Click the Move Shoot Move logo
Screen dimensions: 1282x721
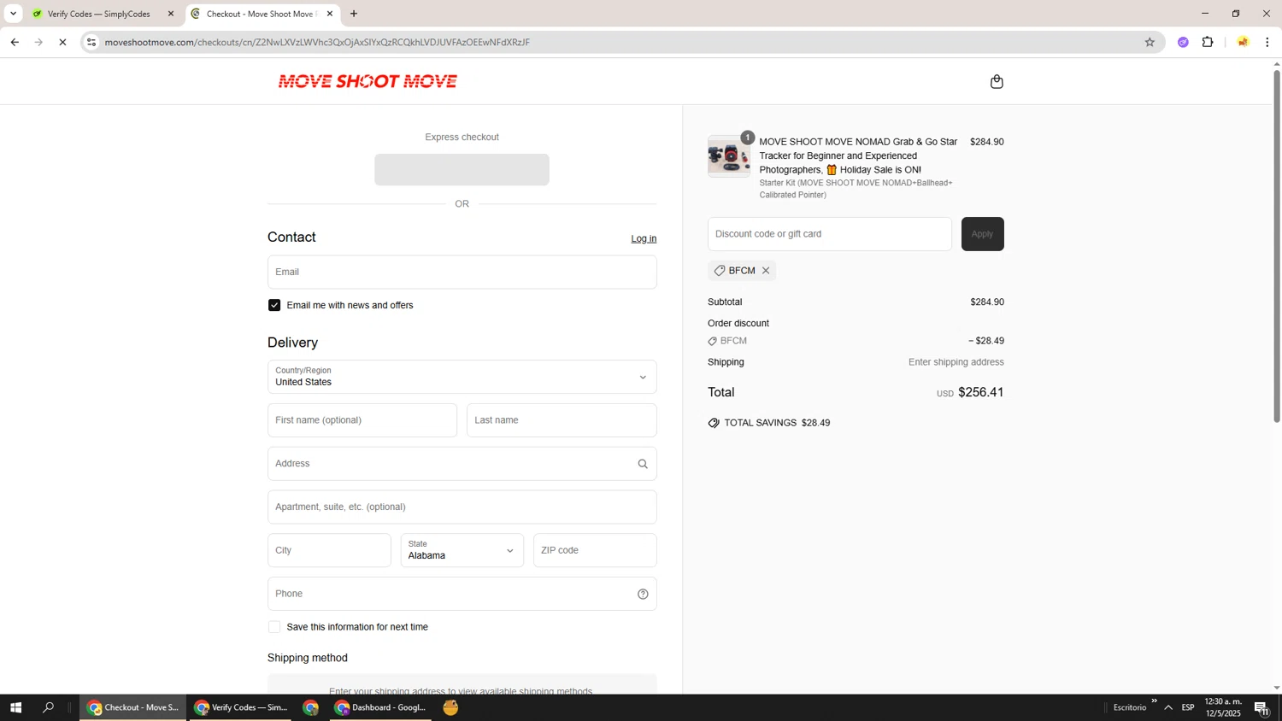(x=368, y=81)
